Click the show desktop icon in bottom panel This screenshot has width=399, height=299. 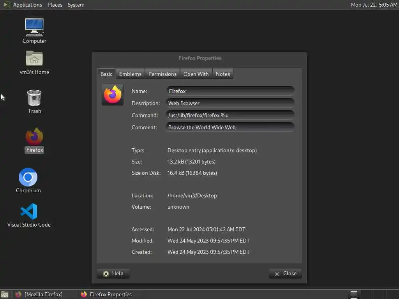[x=5, y=294]
